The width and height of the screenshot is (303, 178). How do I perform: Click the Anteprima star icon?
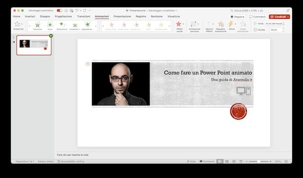(17, 24)
